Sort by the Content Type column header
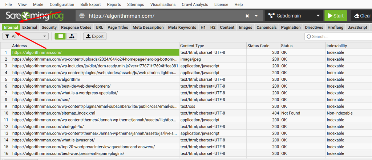Viewport: 372px width, 160px height. coord(213,45)
